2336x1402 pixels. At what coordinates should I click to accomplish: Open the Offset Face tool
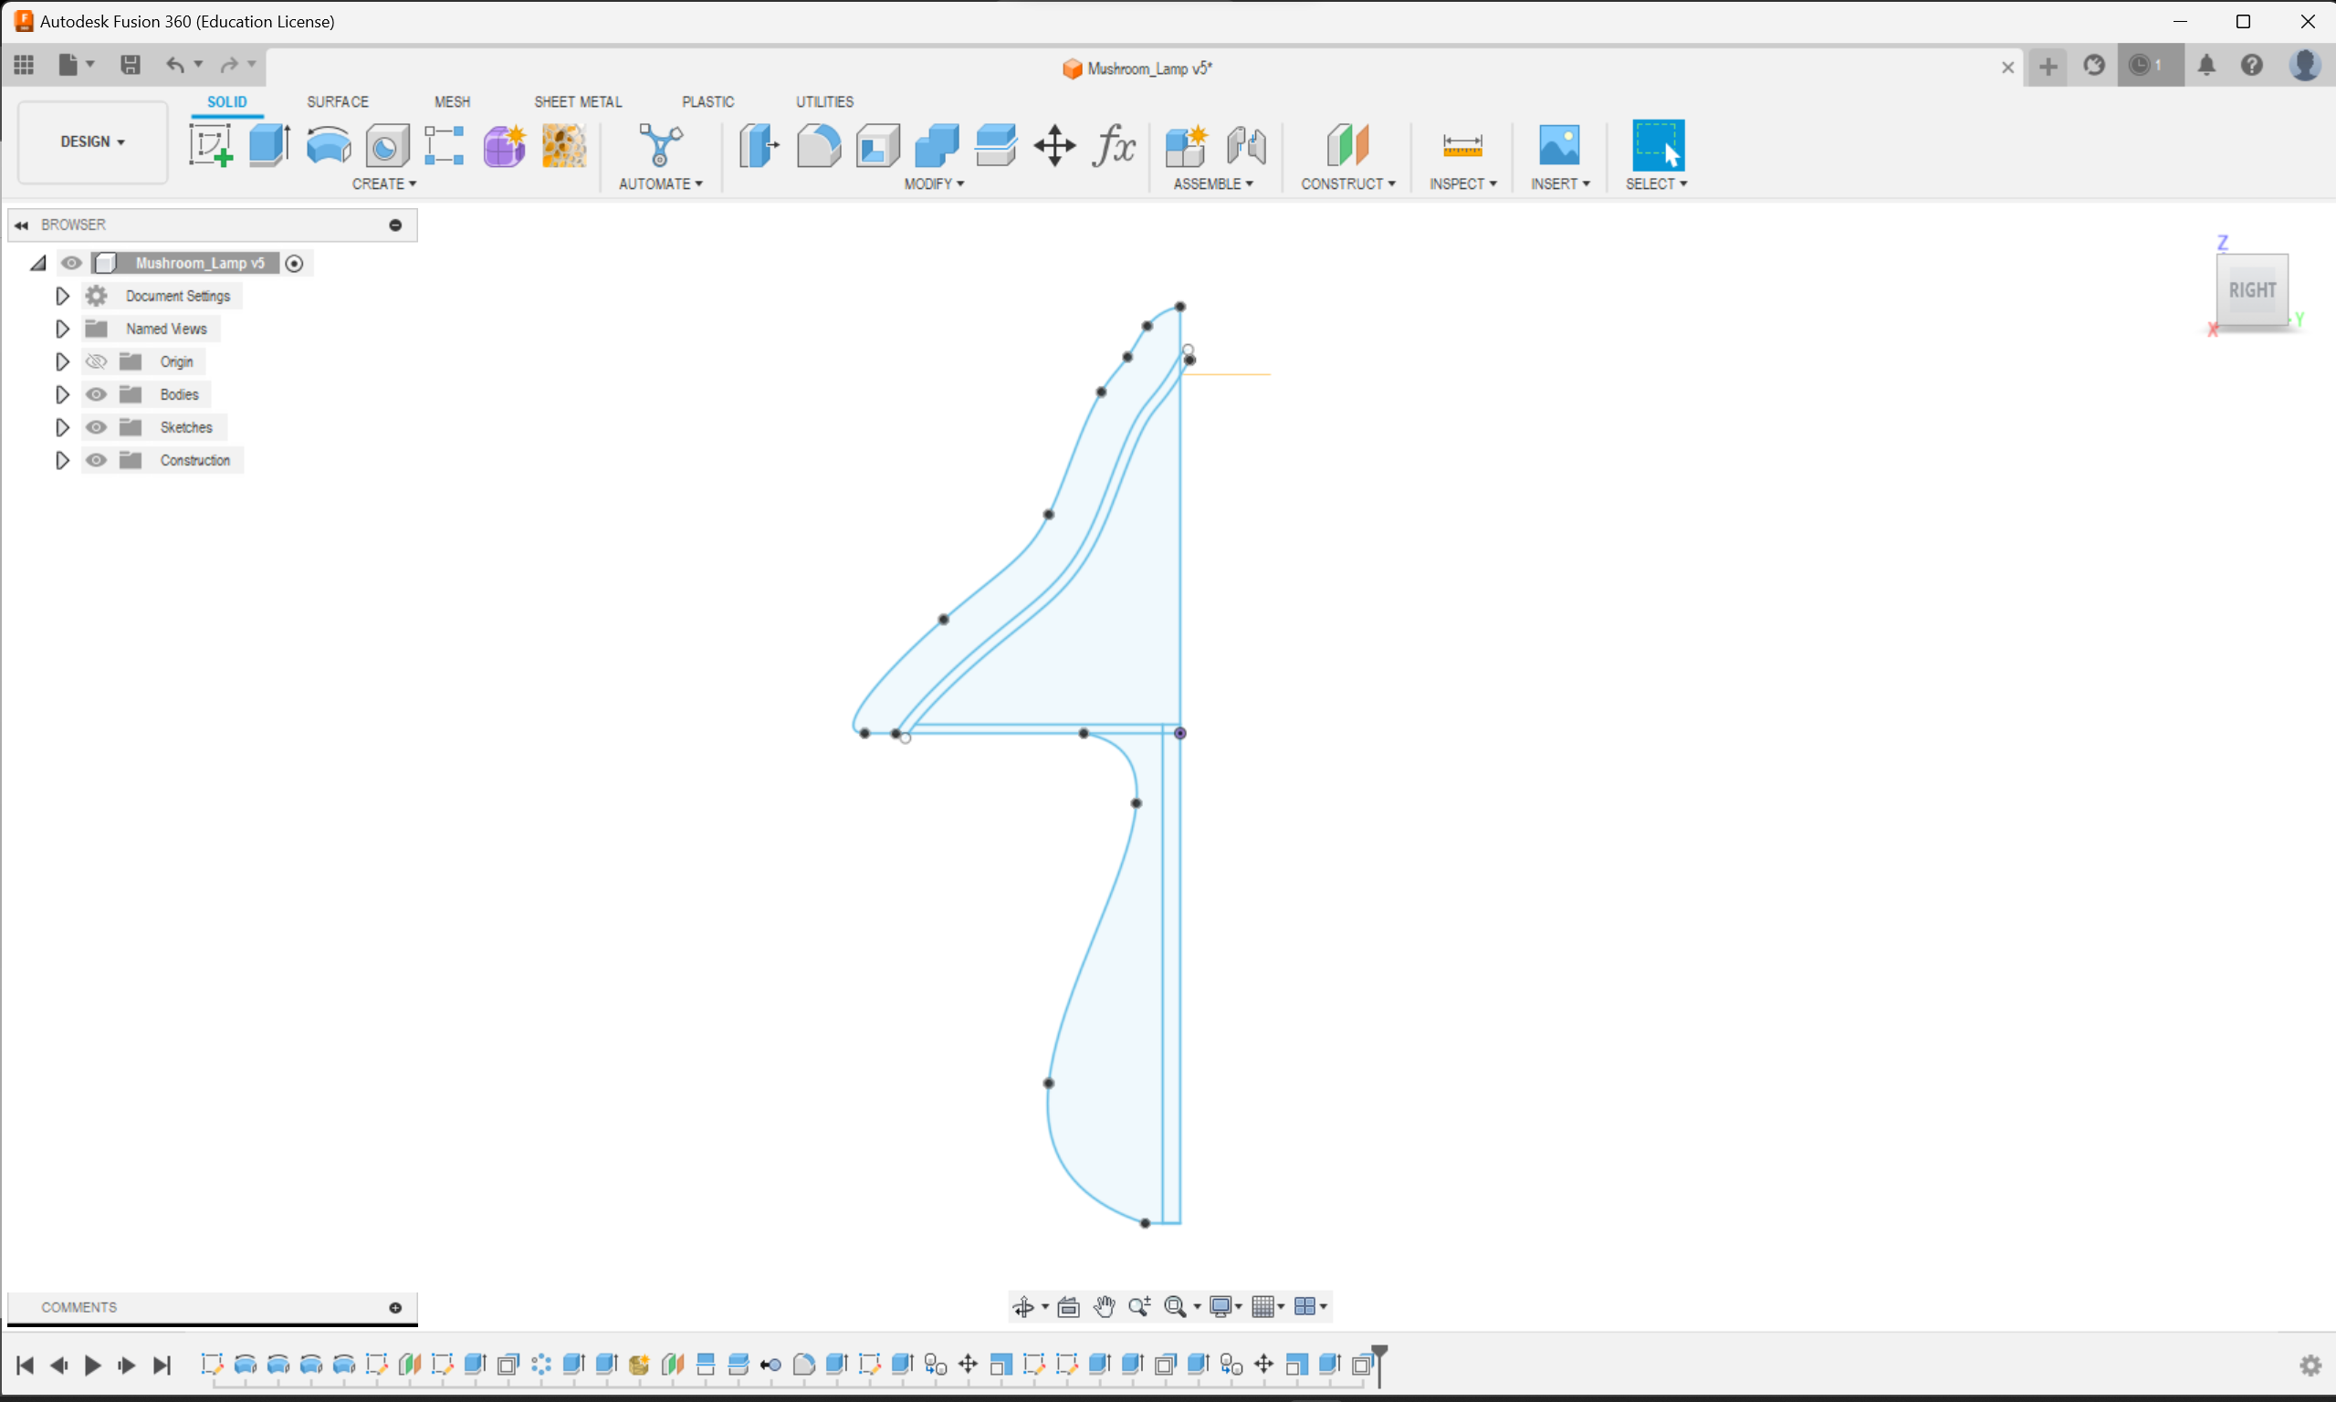click(x=996, y=147)
